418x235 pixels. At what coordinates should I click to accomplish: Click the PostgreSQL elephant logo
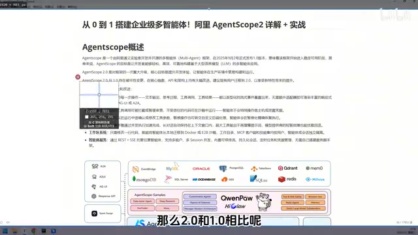point(223,168)
